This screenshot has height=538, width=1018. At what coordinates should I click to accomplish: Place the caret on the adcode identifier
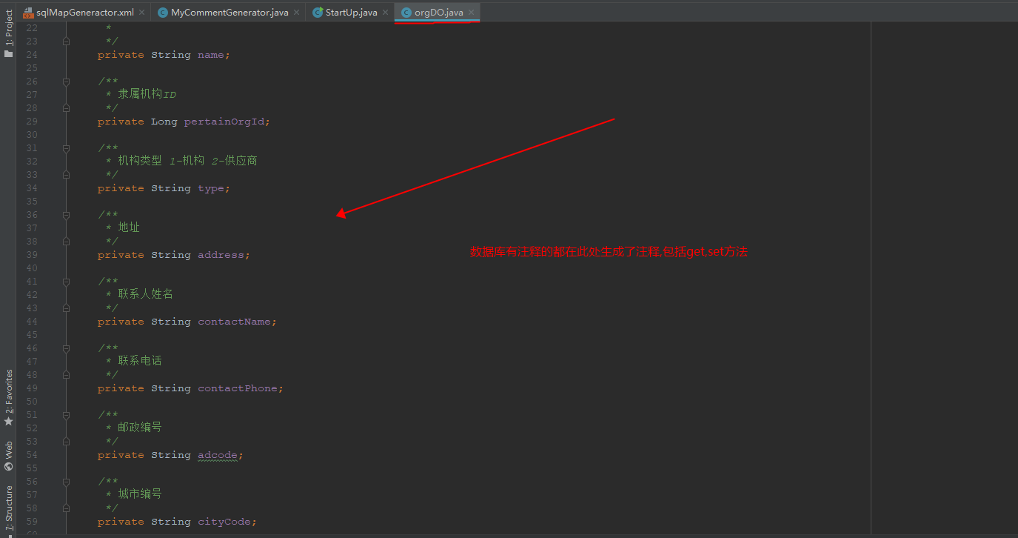pyautogui.click(x=218, y=454)
